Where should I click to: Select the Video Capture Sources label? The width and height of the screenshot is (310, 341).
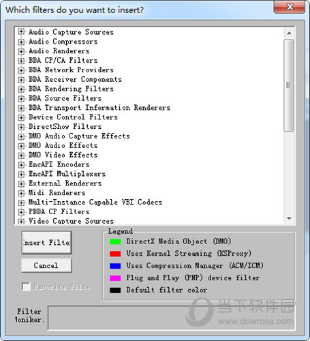click(x=71, y=221)
